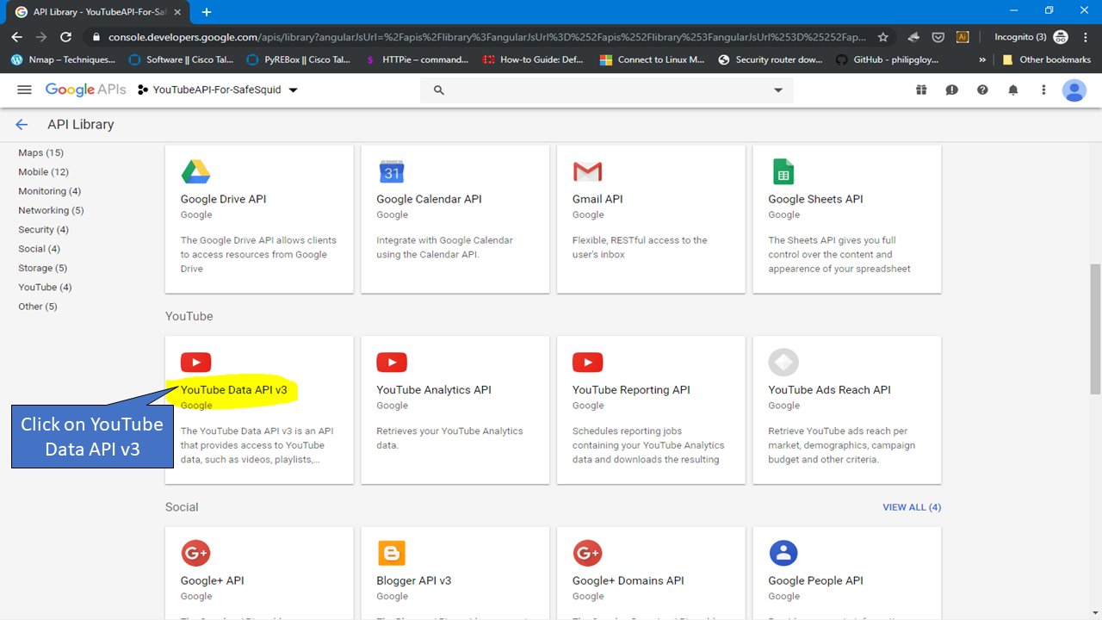Select the Storage (5) category
The image size is (1102, 620).
tap(42, 268)
